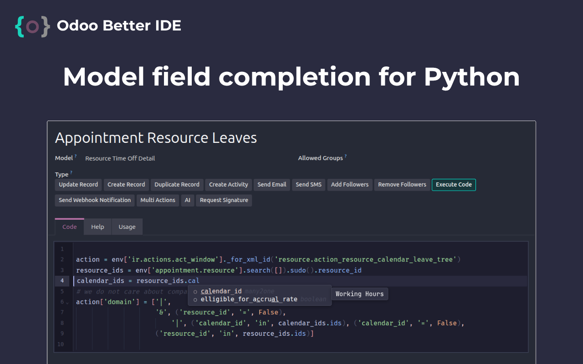Select the Update Record action type
This screenshot has height=364, width=583.
click(x=78, y=185)
